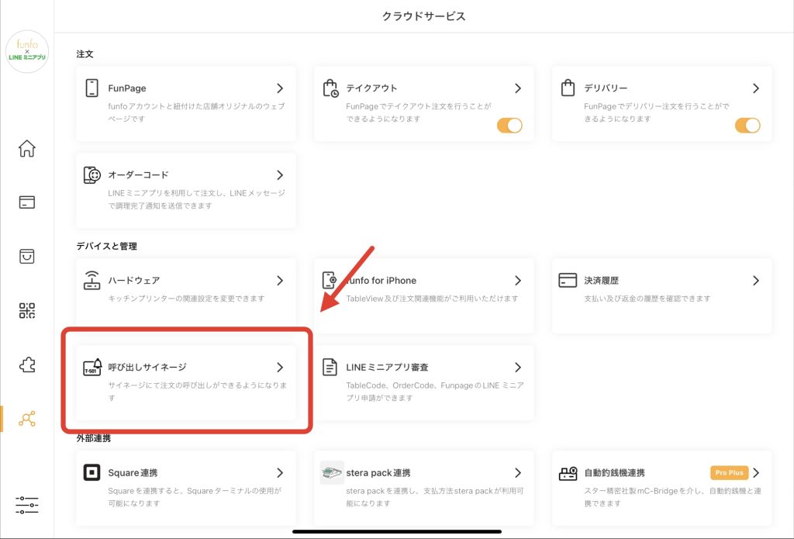Select the テイクアウト title text
This screenshot has width=794, height=539.
click(371, 88)
